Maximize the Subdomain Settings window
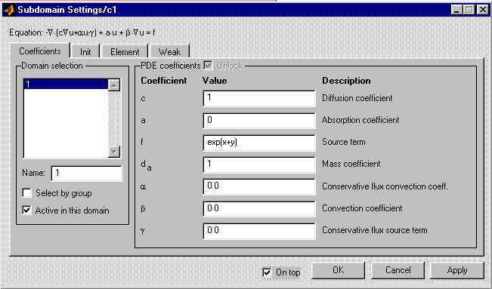Viewport: 492px width, 289px height. (469, 10)
